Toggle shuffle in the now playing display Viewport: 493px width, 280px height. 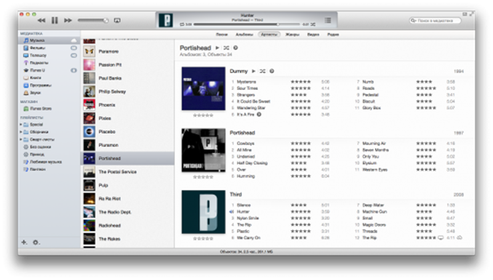pos(313,24)
